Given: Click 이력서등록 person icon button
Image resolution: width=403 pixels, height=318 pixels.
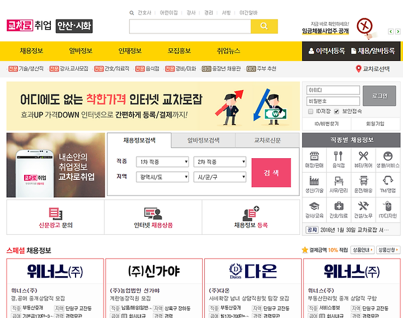Looking at the screenshot, I should (x=326, y=51).
